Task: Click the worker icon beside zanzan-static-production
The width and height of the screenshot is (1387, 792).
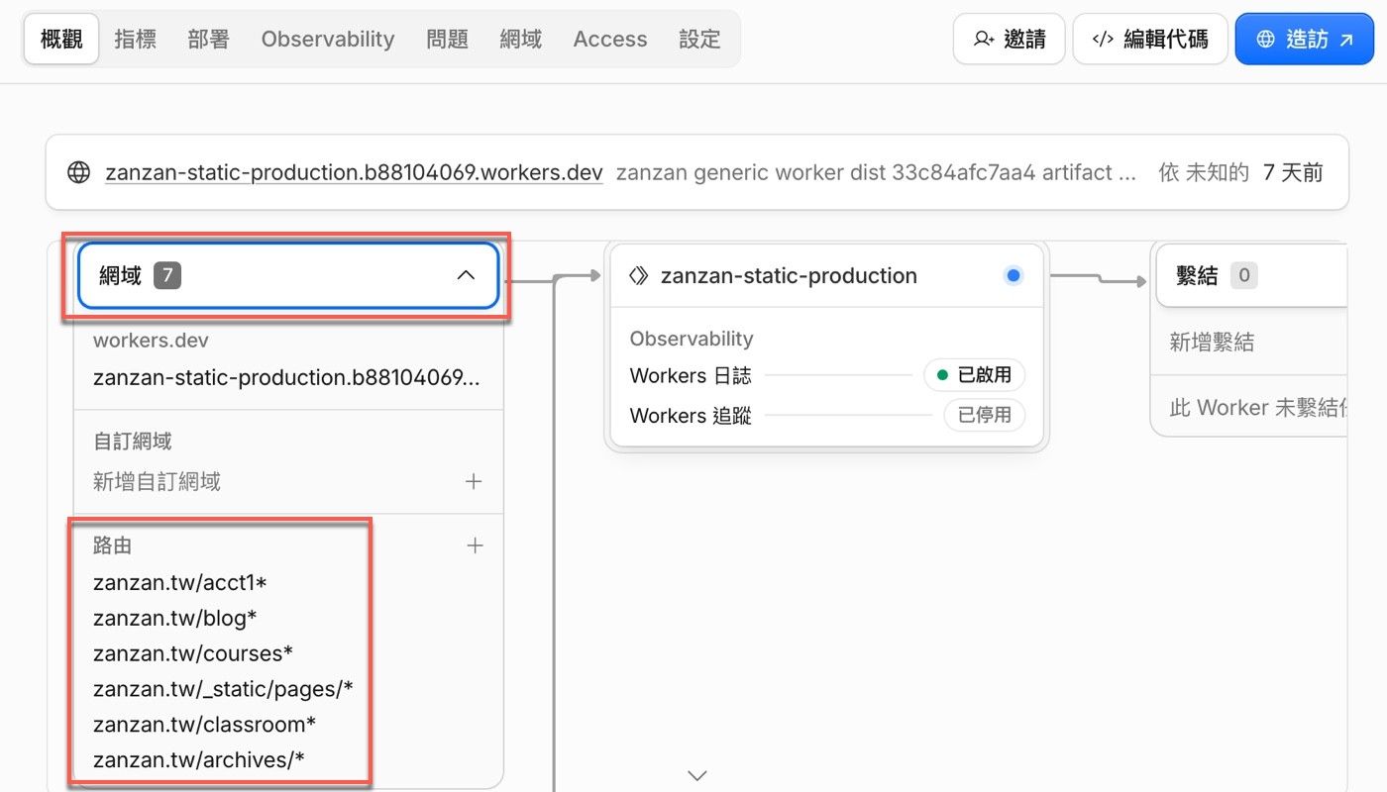Action: point(639,275)
